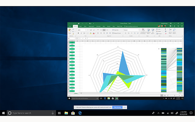The width and height of the screenshot is (195, 122).
Task: Redo the action in Excel title bar
Action: [86, 23]
